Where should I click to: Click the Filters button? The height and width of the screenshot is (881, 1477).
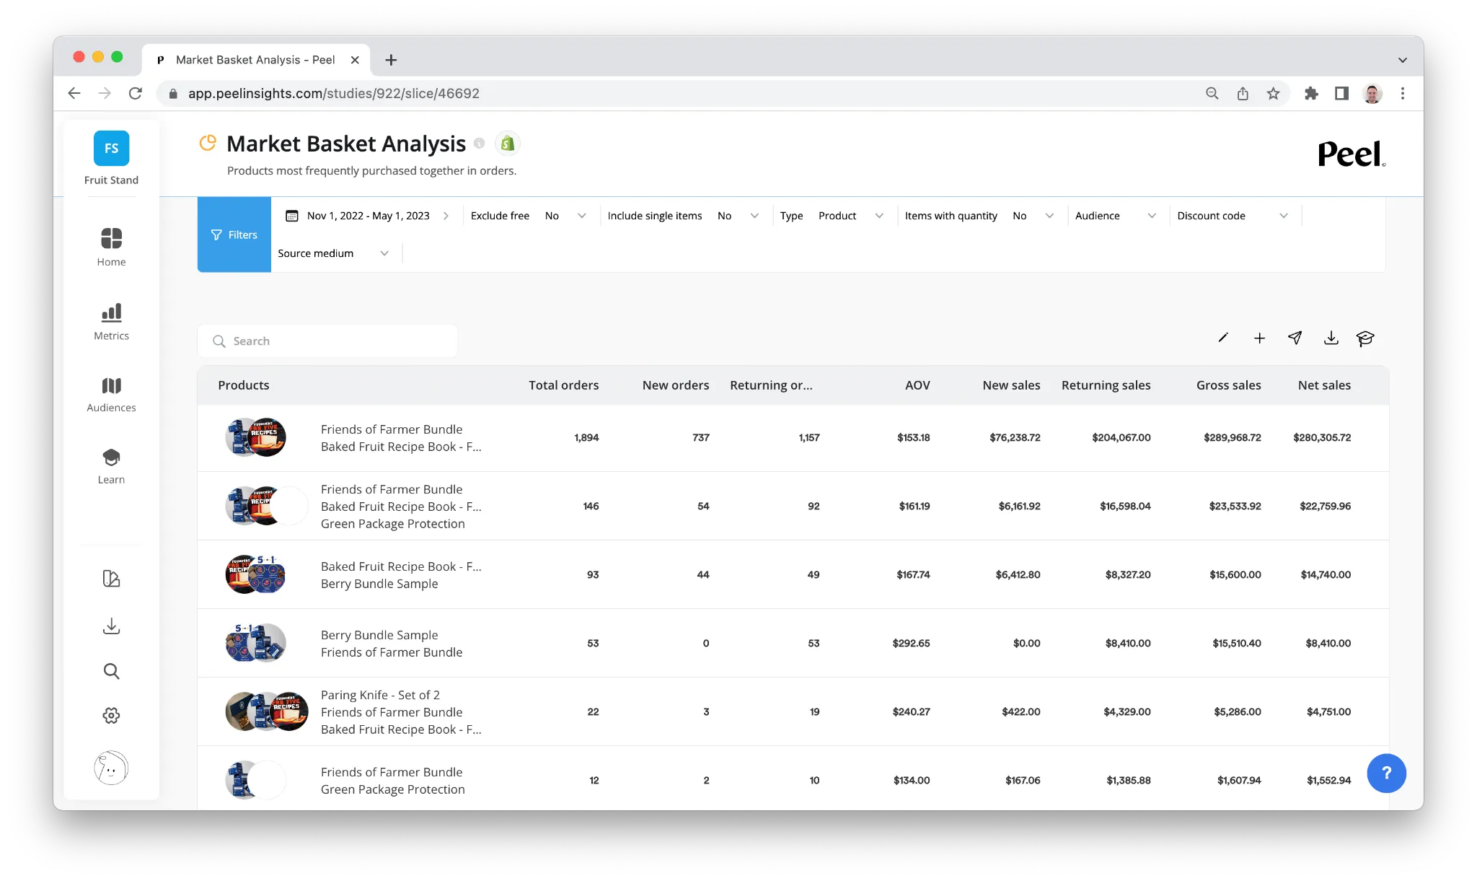[234, 235]
